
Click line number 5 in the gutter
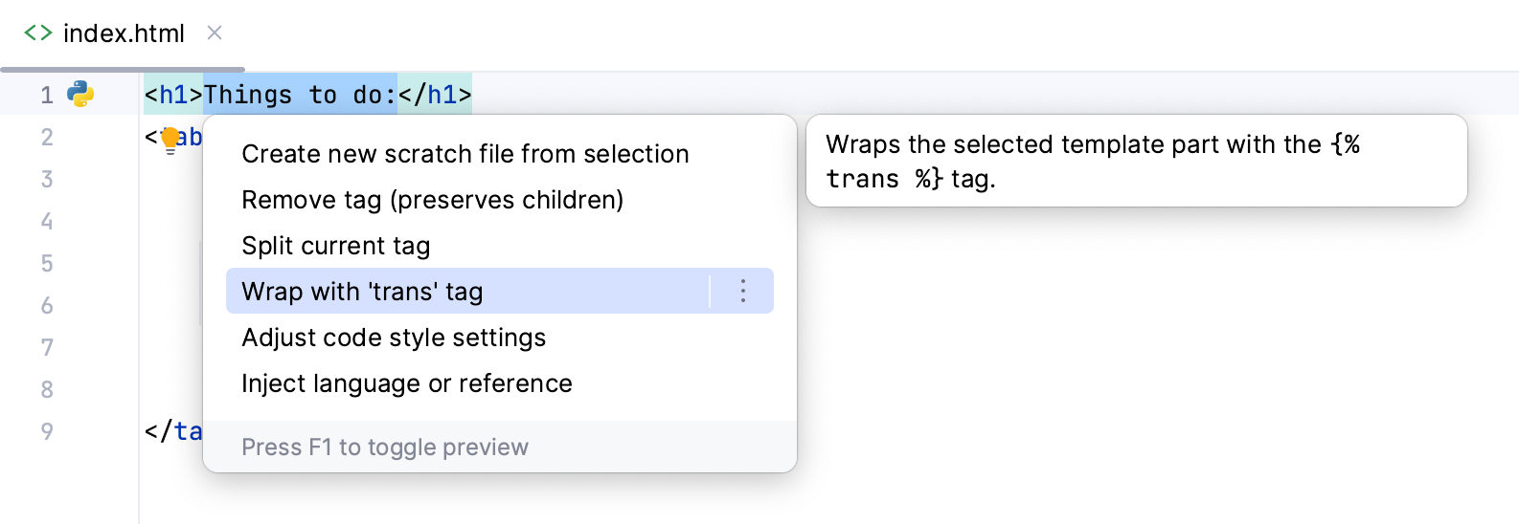point(46,263)
